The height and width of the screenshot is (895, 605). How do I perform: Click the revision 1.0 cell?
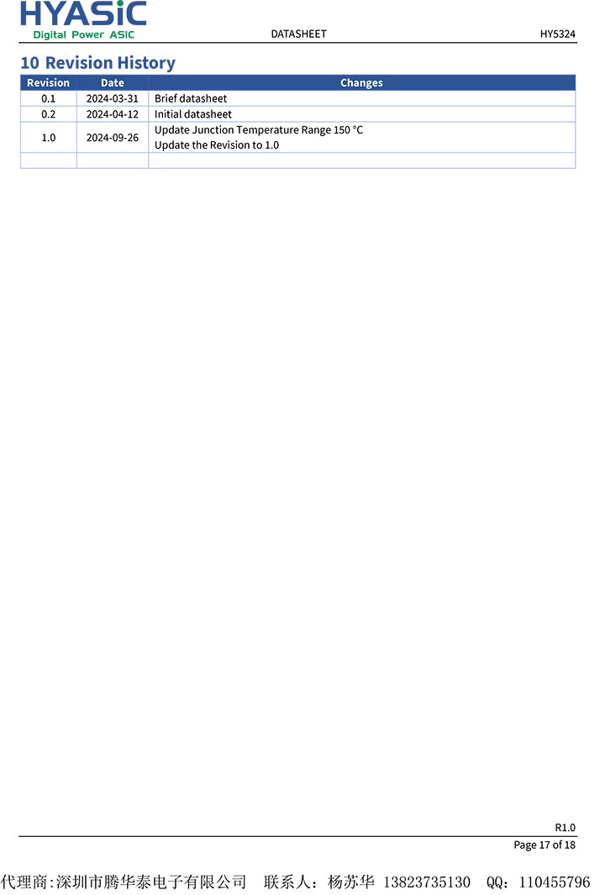(49, 138)
